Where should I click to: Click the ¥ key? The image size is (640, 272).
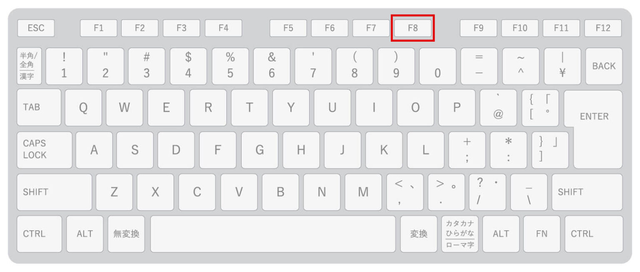pyautogui.click(x=562, y=66)
